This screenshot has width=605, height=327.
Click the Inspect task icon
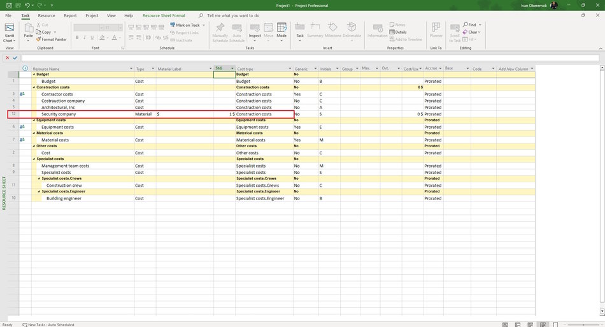point(255,28)
